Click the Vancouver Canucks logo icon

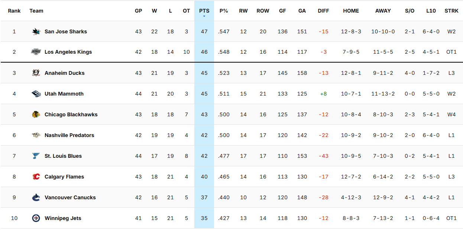coord(36,197)
